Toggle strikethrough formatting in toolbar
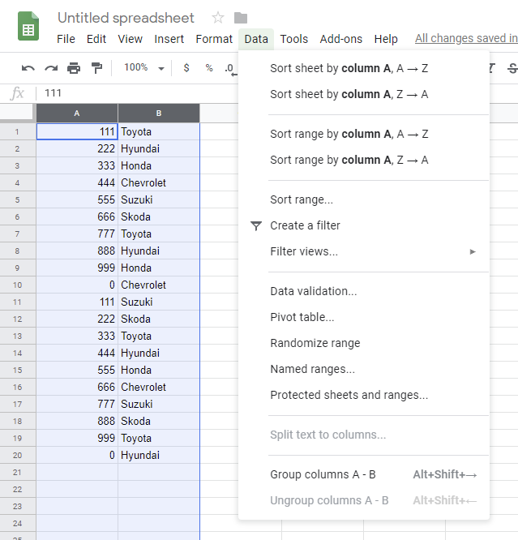518x540 pixels. (512, 68)
